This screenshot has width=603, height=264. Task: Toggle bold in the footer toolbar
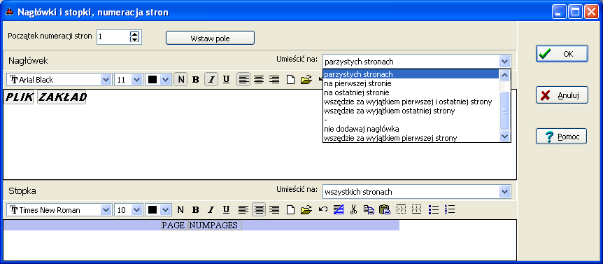(196, 210)
